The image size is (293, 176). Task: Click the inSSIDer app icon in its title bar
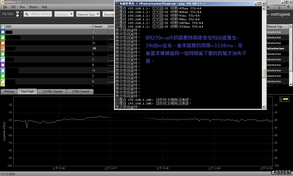pos(2,2)
